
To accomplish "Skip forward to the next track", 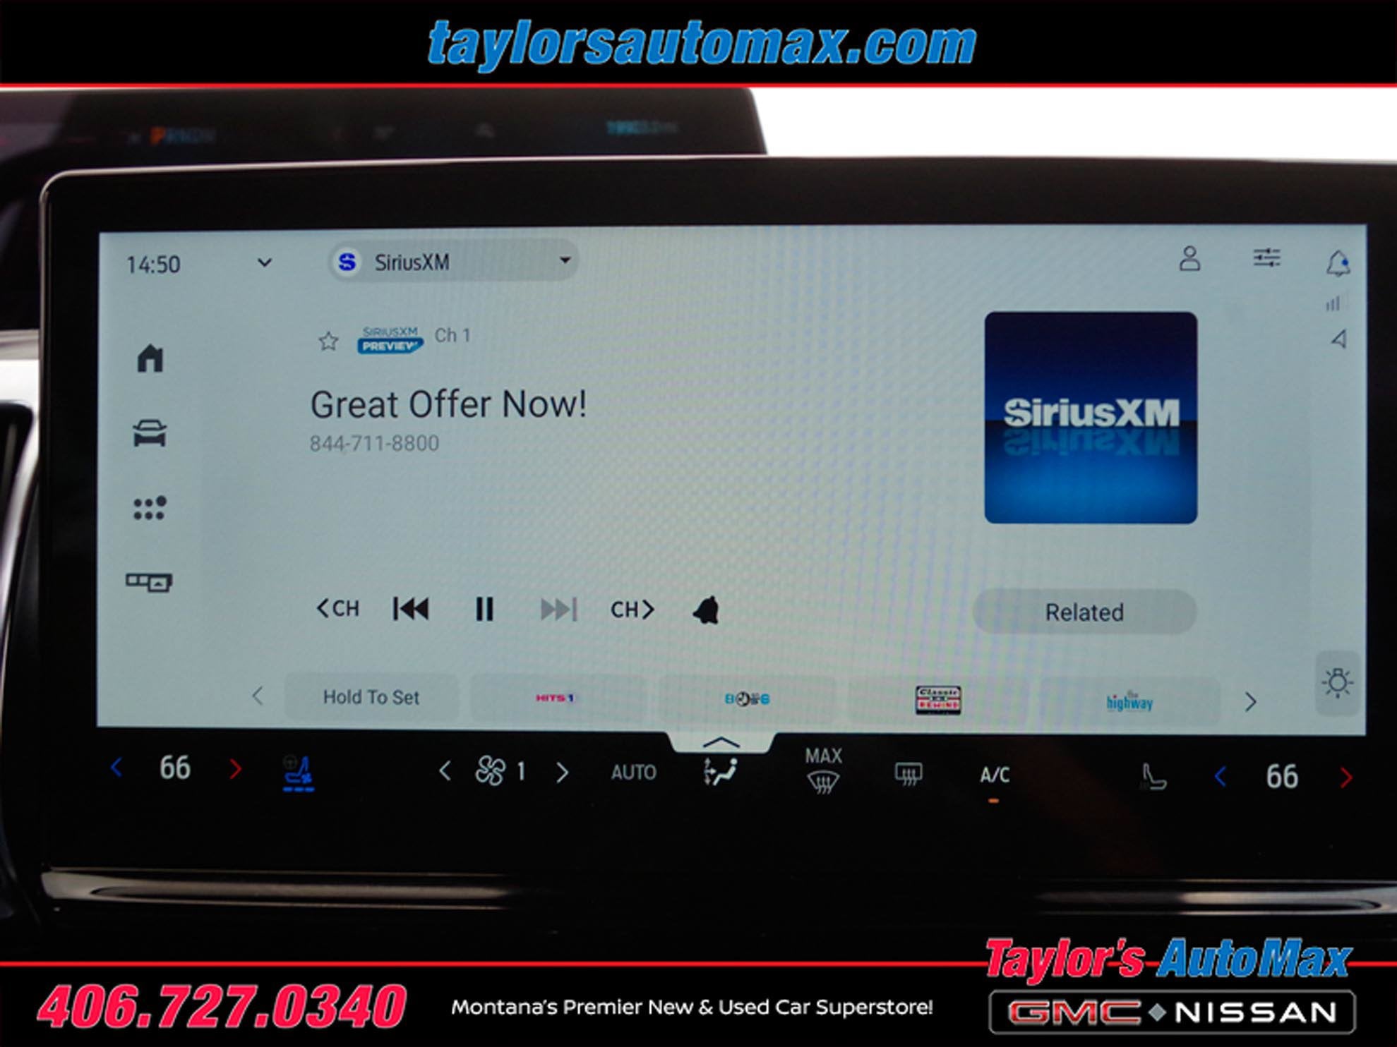I will coord(558,609).
